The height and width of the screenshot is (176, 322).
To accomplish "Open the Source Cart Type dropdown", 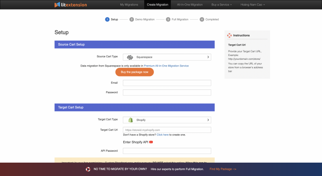I will 167,57.
